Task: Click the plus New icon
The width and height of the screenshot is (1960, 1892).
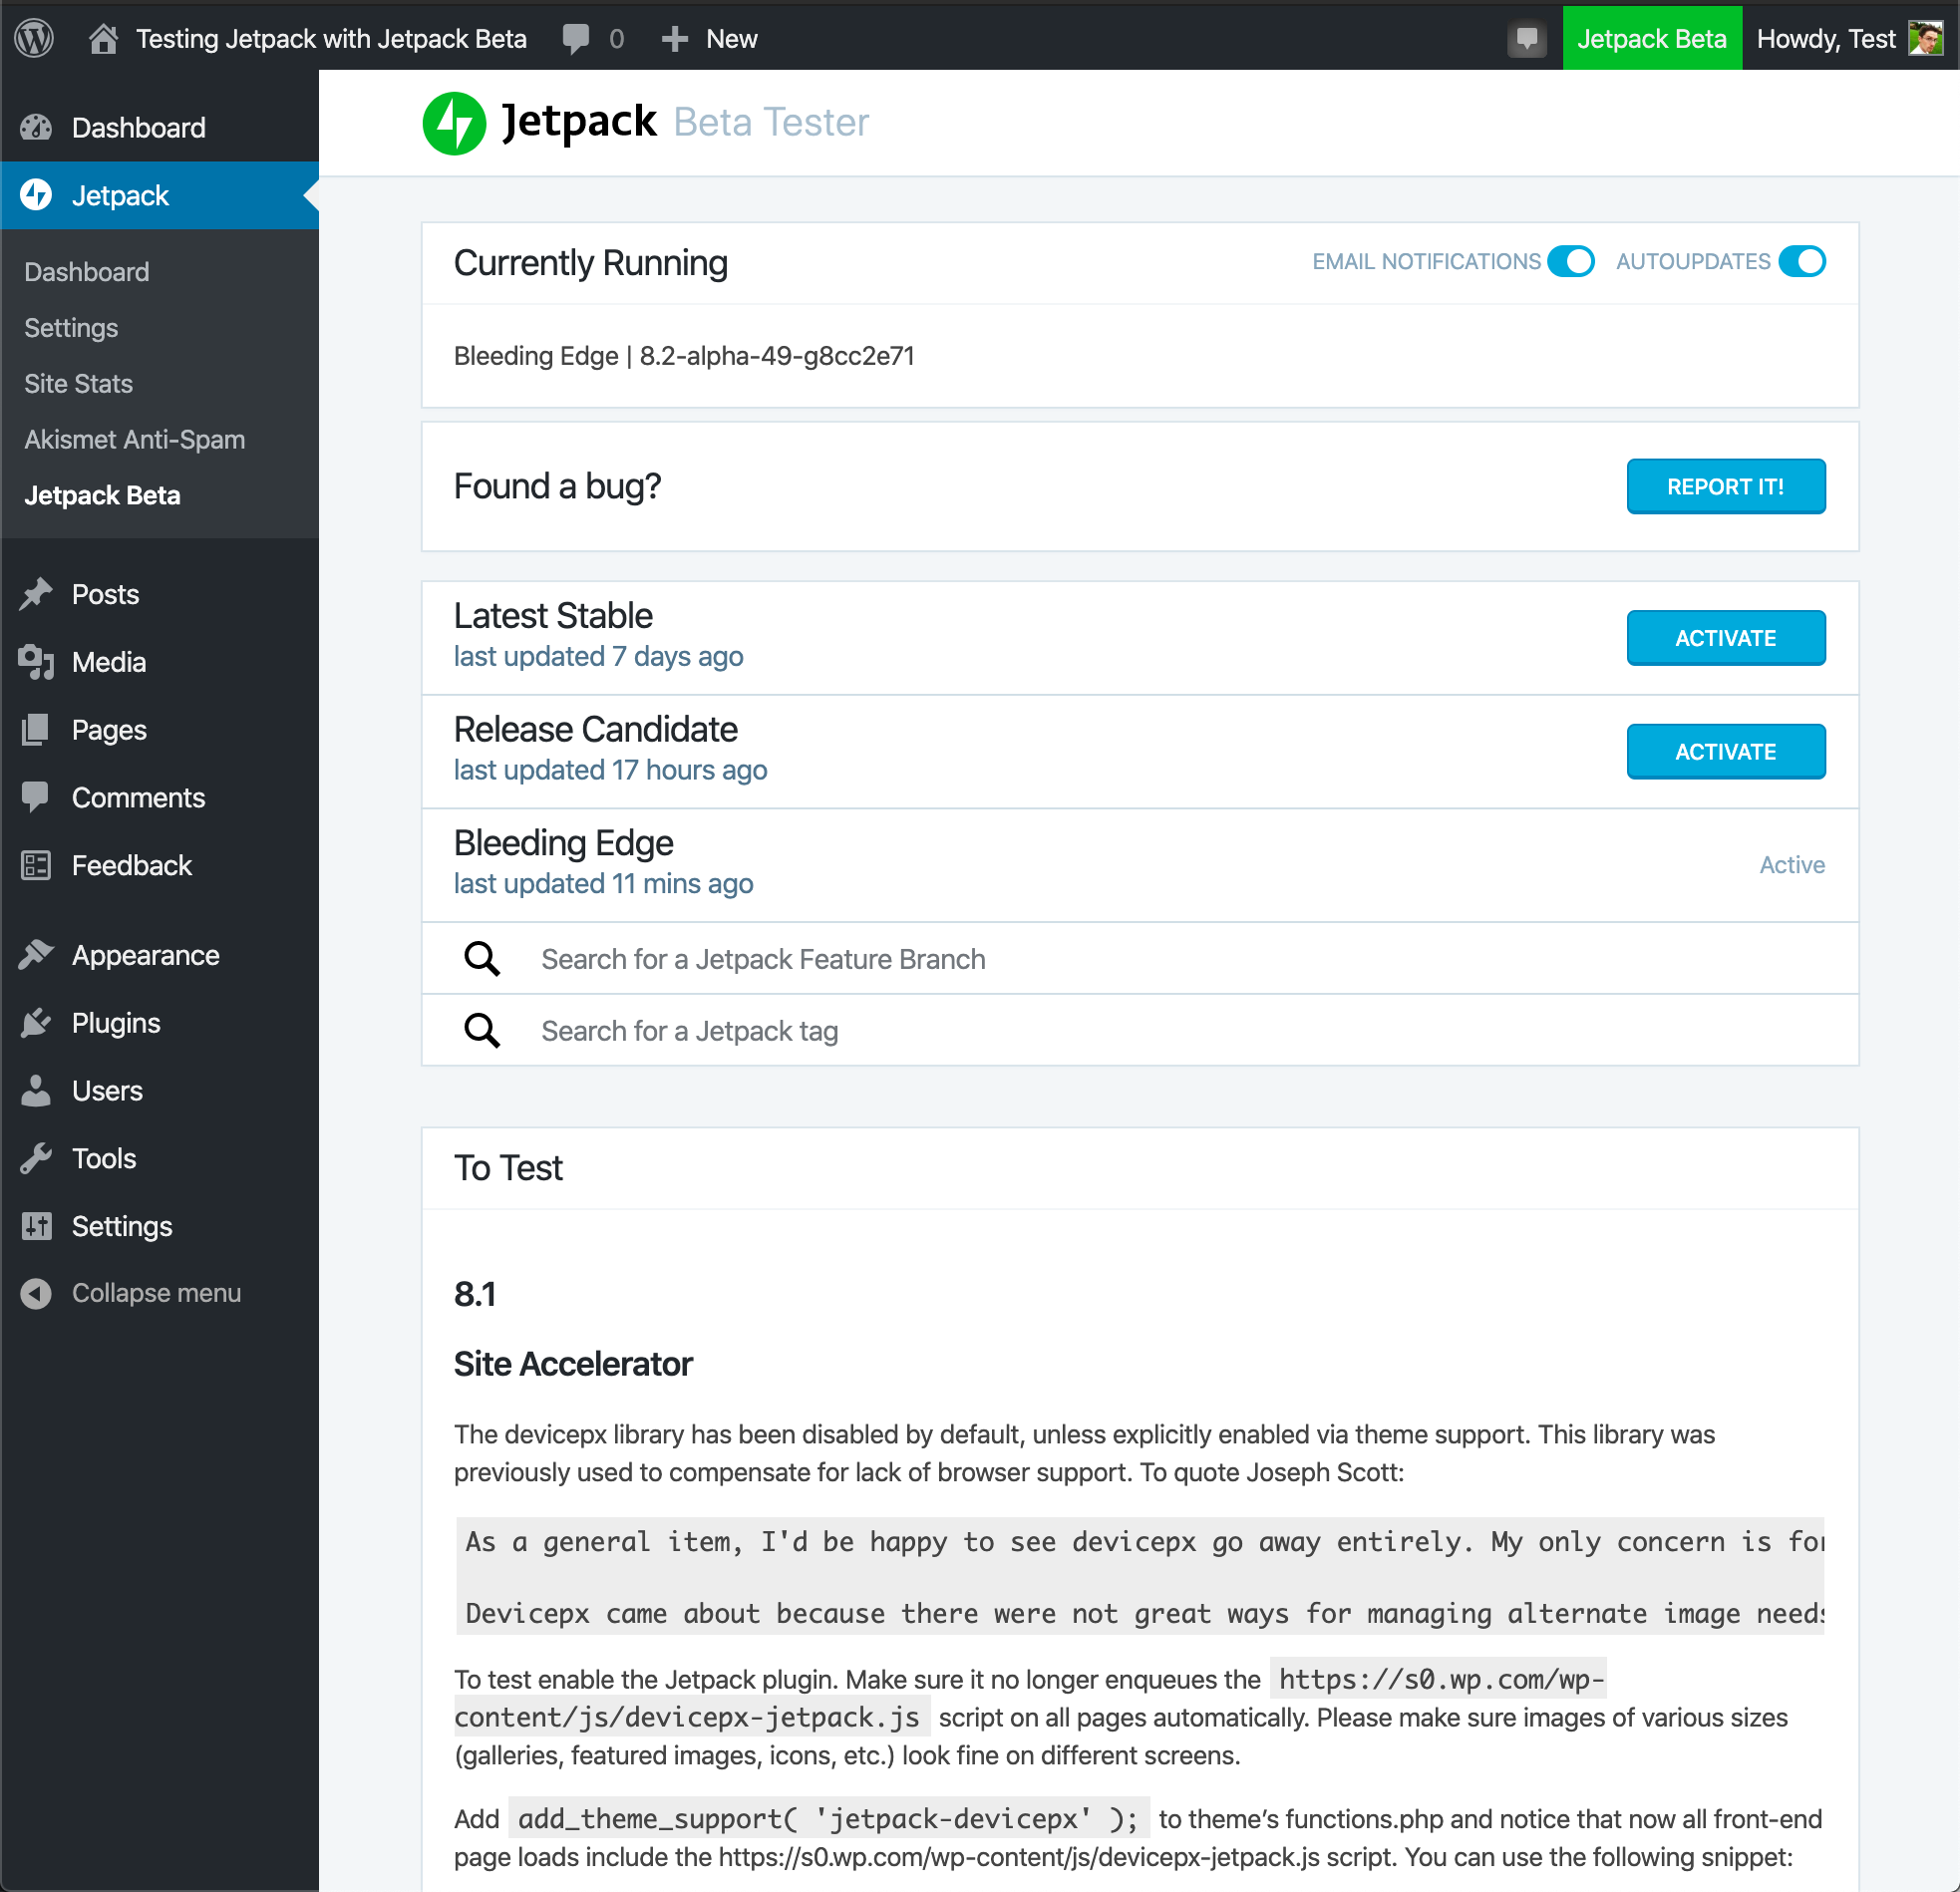Action: (675, 39)
